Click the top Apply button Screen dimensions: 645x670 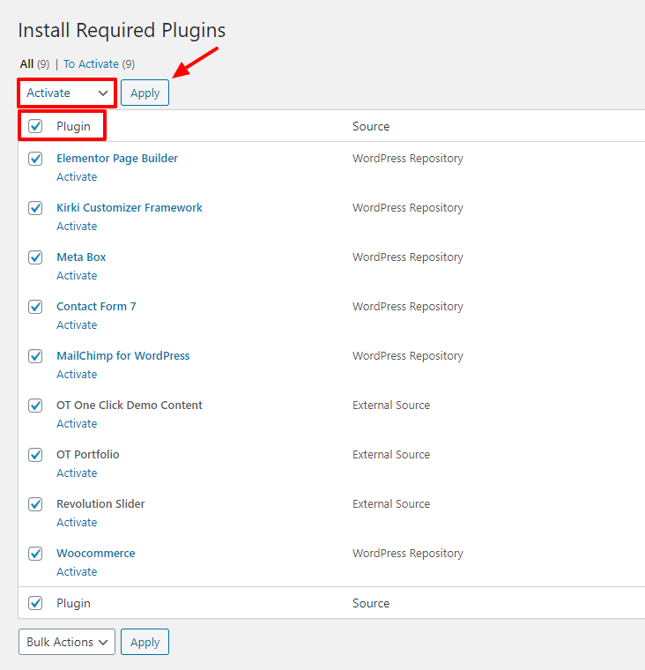tap(145, 93)
